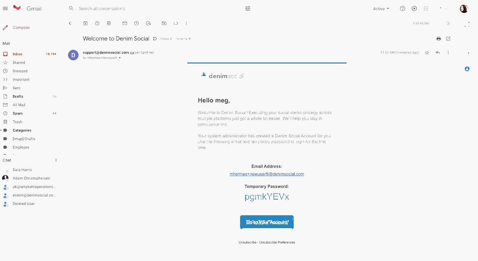The width and height of the screenshot is (478, 261).
Task: Go back to inbox arrow
Action: [x=70, y=23]
